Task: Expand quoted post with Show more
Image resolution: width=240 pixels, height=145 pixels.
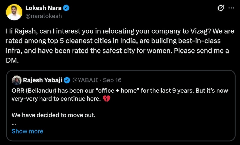Action: click(27, 131)
